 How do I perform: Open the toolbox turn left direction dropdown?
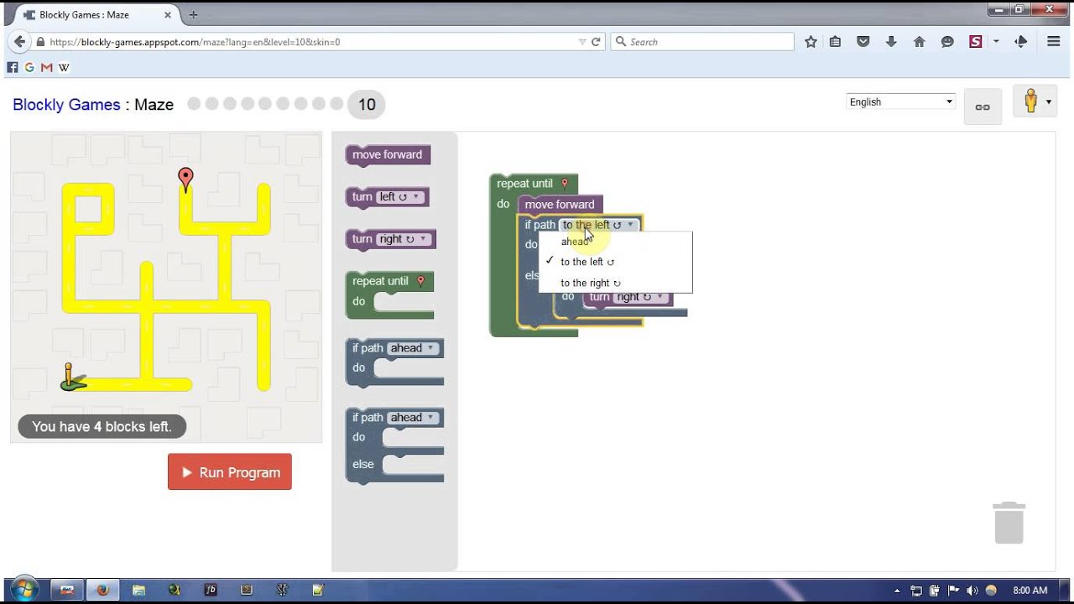click(401, 197)
